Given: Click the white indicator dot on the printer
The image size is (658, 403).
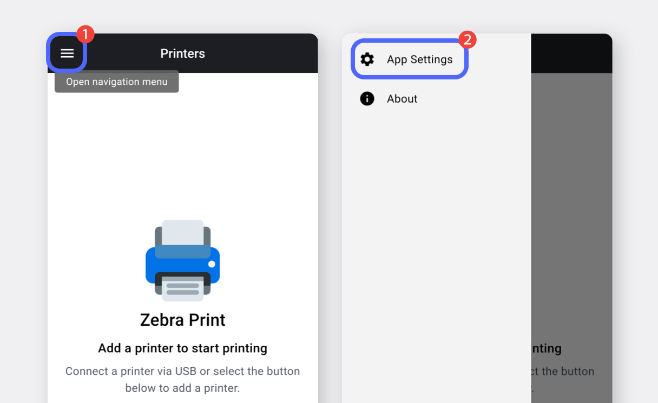Looking at the screenshot, I should pos(212,264).
